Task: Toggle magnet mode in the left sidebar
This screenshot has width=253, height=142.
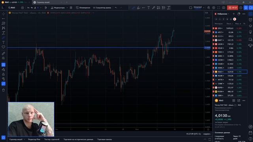Action: click(4, 65)
